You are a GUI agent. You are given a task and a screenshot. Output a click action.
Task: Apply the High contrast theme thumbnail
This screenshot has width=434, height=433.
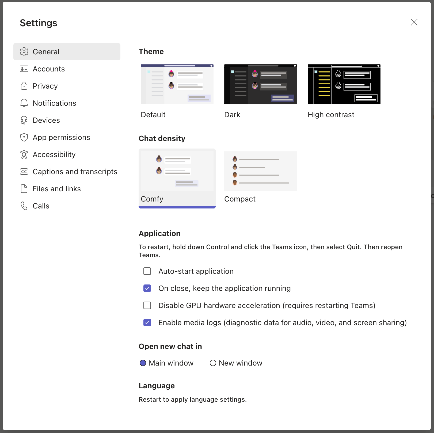pos(344,84)
